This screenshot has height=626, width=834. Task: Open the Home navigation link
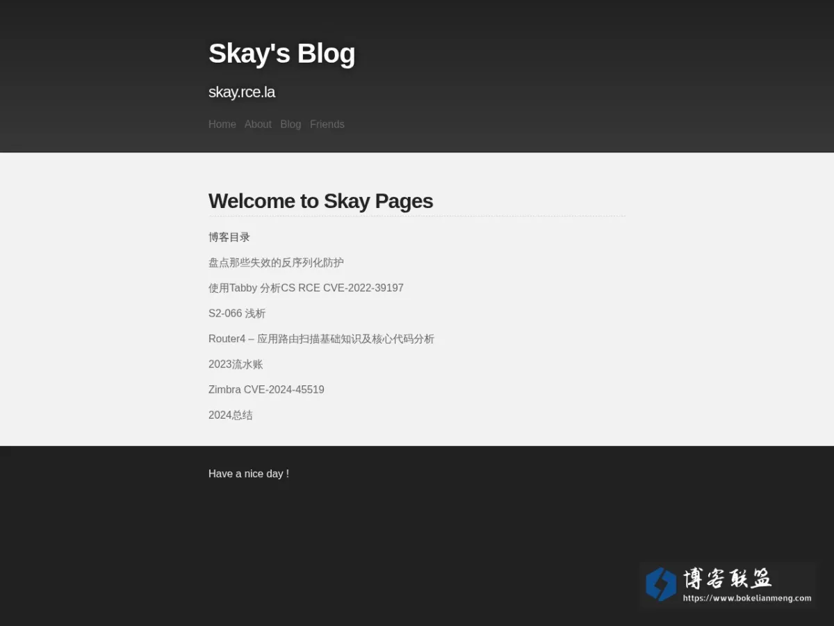[x=222, y=125]
